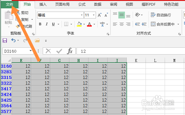
Task: Open the 公式 ribbon tab
Action: 82,4
